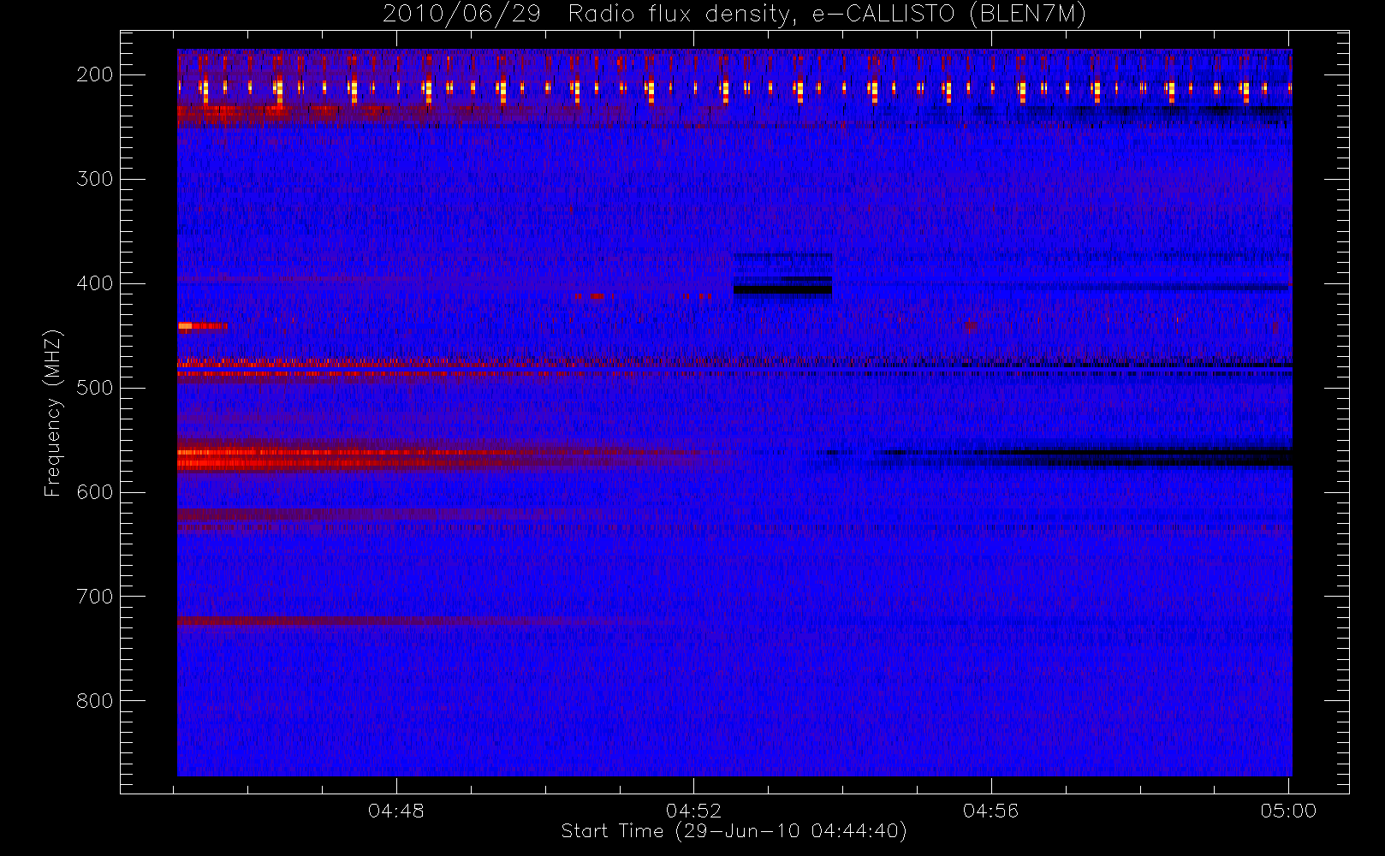Click the 'Start Time (29-Jun-10 04:44:40)' axis title
The width and height of the screenshot is (1385, 856).
(734, 831)
